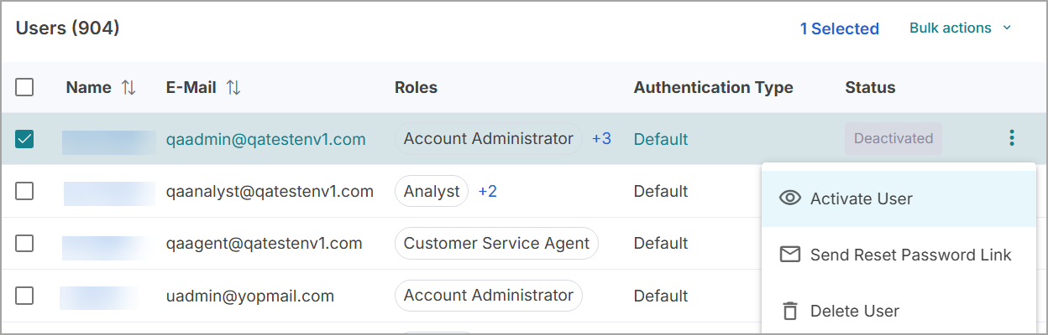Click the Name column header label
This screenshot has height=335, width=1048.
click(x=88, y=87)
